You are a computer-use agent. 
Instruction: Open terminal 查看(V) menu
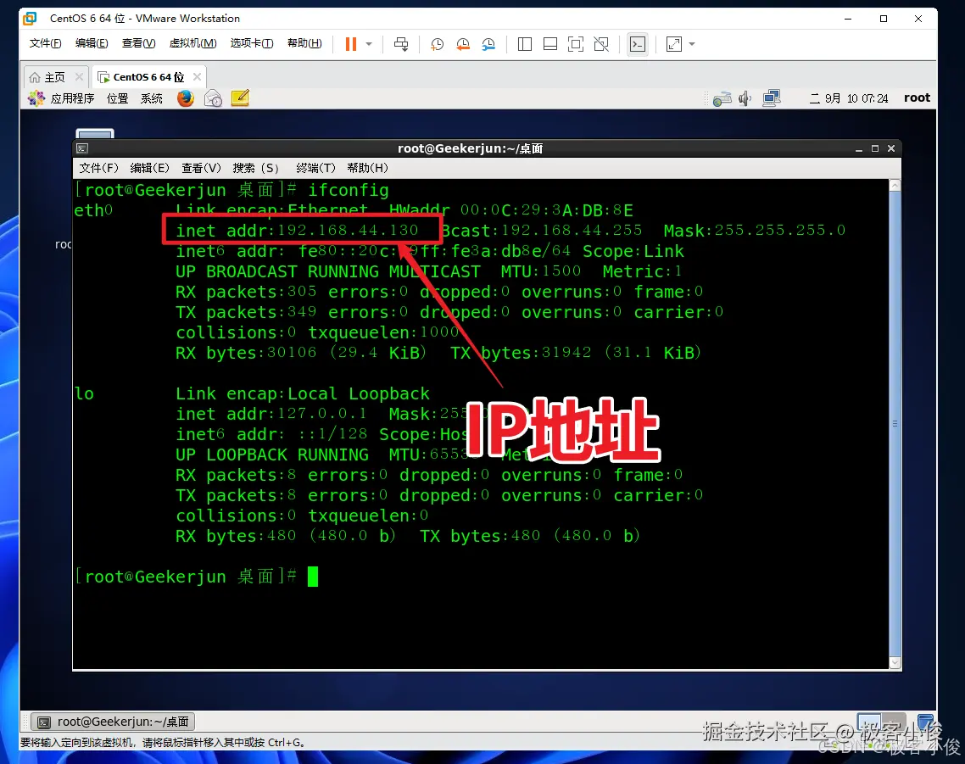(x=201, y=168)
